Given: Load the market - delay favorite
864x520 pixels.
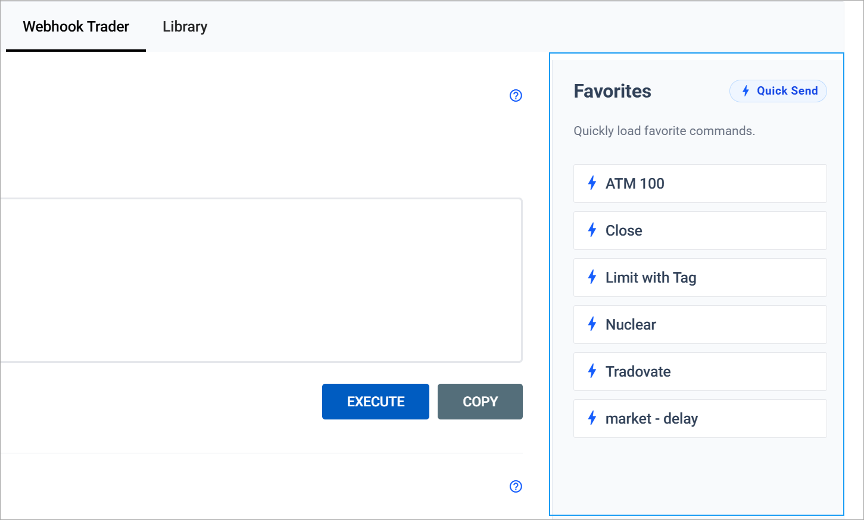Looking at the screenshot, I should 700,418.
